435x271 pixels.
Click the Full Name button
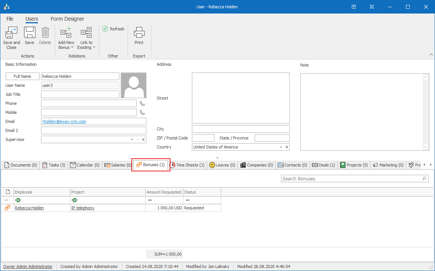click(23, 76)
